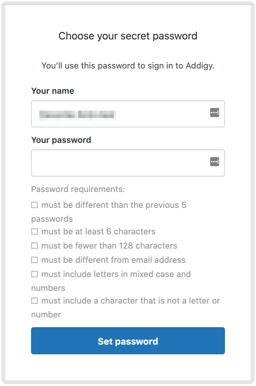Click the 'Choose your secret password' heading
The width and height of the screenshot is (256, 386).
tap(128, 36)
